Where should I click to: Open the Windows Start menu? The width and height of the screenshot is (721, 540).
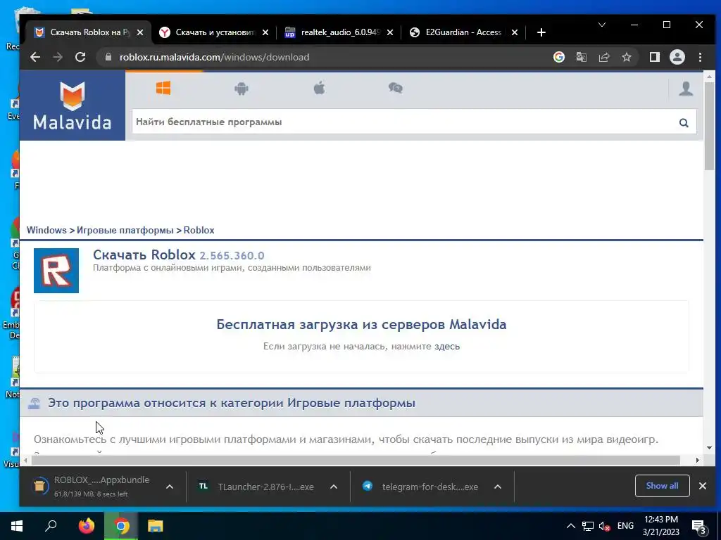[17, 526]
